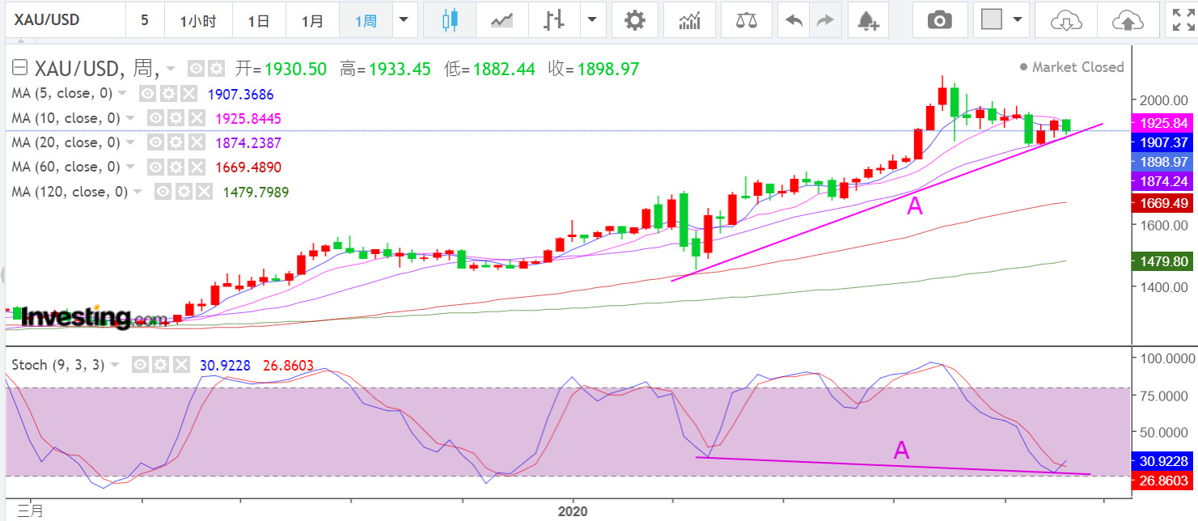Open Stoch (9, 3, 3) settings gear
Screen dimensions: 1198x521
160,365
